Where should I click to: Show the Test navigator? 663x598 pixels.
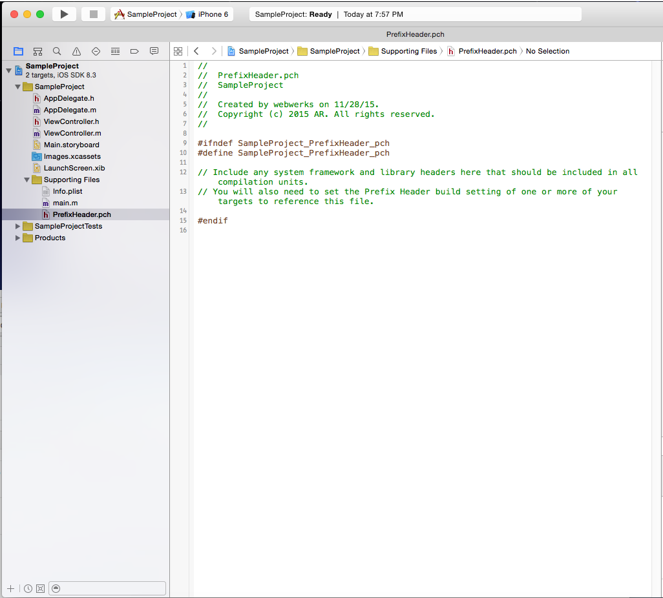96,52
